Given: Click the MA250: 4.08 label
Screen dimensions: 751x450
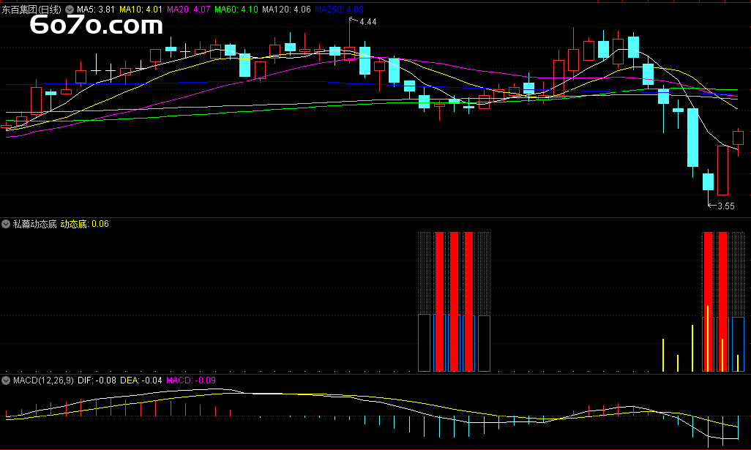Looking at the screenshot, I should coord(339,9).
